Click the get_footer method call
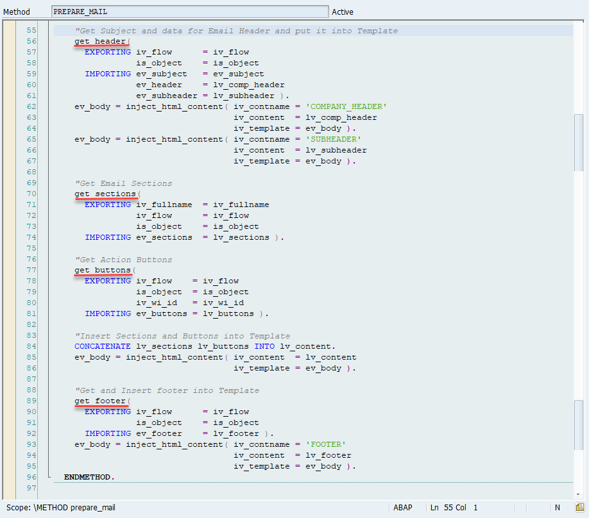This screenshot has width=589, height=518. [100, 401]
